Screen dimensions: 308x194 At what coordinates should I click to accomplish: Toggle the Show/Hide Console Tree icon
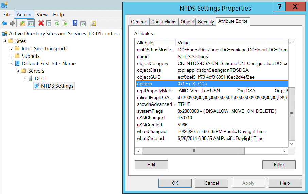click(31, 23)
